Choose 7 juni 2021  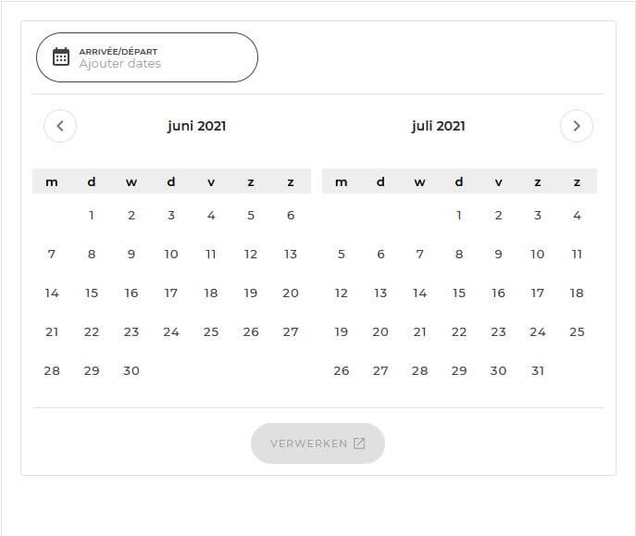pyautogui.click(x=52, y=255)
